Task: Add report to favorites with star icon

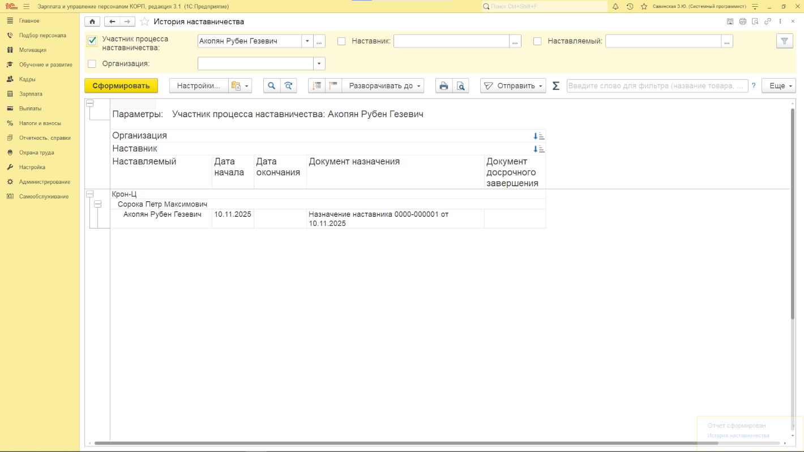Action: [145, 21]
